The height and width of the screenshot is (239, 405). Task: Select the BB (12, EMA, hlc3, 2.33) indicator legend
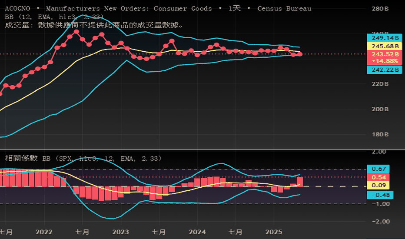click(x=54, y=17)
